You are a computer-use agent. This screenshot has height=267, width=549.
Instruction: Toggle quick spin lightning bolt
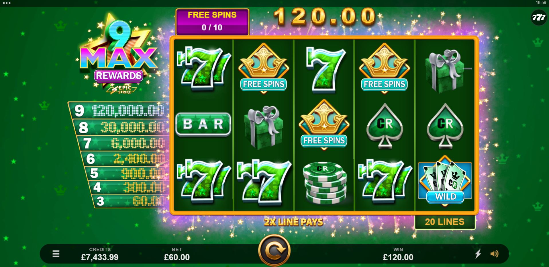pos(478,254)
